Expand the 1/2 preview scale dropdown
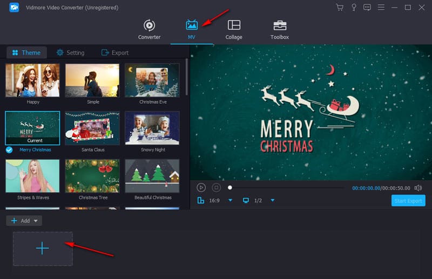The height and width of the screenshot is (279, 432). 272,201
